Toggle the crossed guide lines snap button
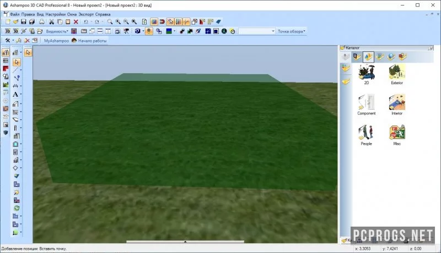Viewport: 441px width, 253px height. (x=186, y=21)
